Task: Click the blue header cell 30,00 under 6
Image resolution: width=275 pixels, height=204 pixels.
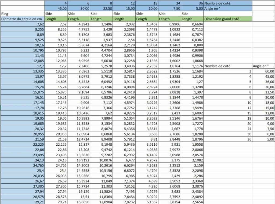Action: [79, 8]
